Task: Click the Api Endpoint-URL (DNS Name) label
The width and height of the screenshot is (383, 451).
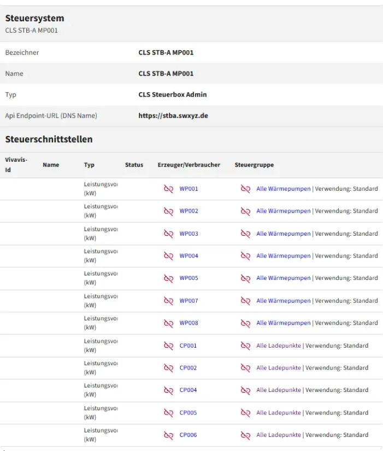Action: coord(51,116)
